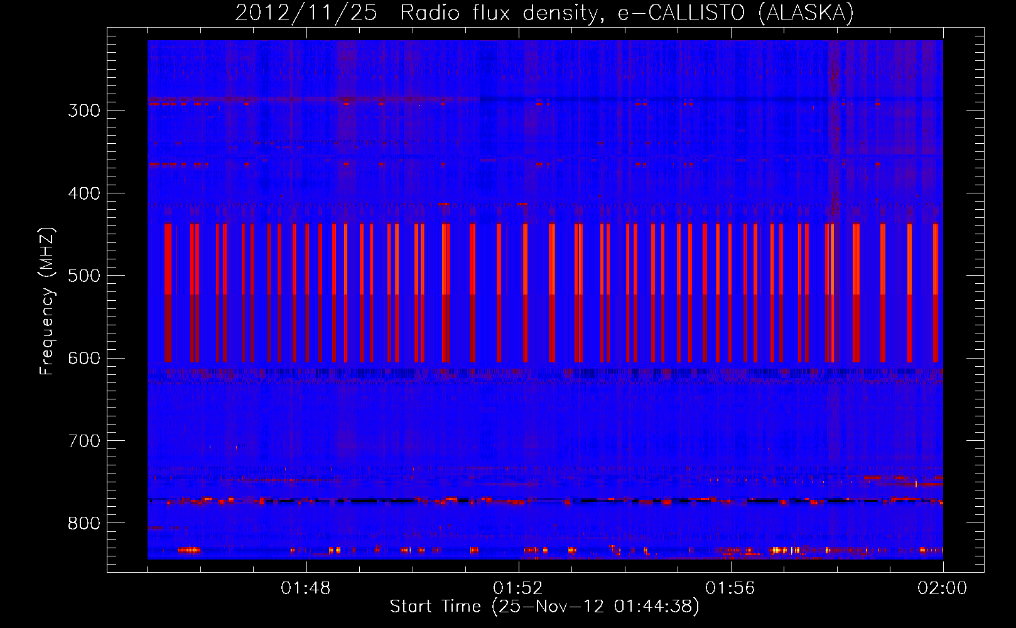Click the 01:48 time tick label

306,588
